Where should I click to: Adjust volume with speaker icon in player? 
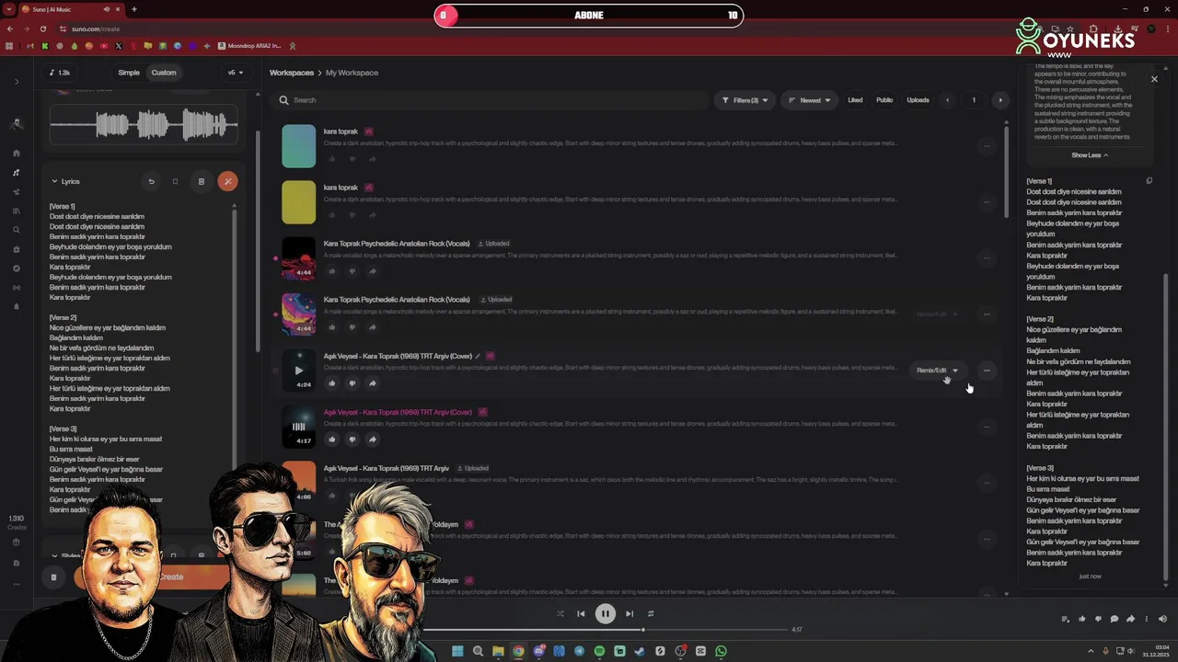(x=1162, y=619)
